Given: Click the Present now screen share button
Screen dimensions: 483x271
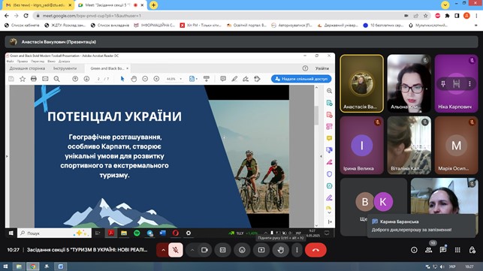Looking at the screenshot, I should pyautogui.click(x=261, y=250).
